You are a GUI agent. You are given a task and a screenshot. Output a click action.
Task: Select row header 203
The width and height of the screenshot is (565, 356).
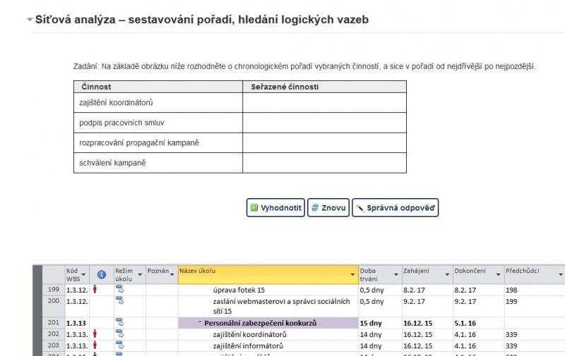pyautogui.click(x=54, y=345)
